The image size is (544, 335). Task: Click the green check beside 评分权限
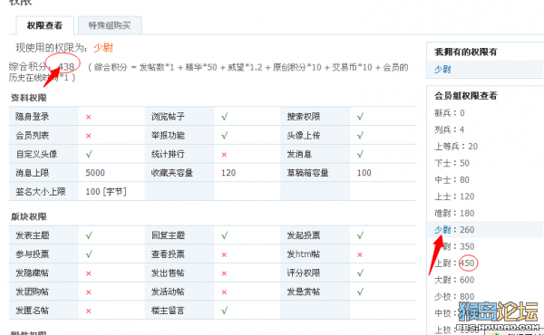point(360,273)
